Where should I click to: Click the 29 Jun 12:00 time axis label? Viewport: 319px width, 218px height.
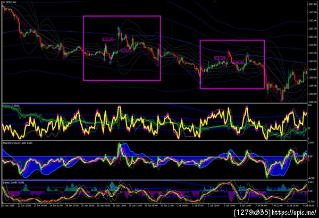click(135, 205)
